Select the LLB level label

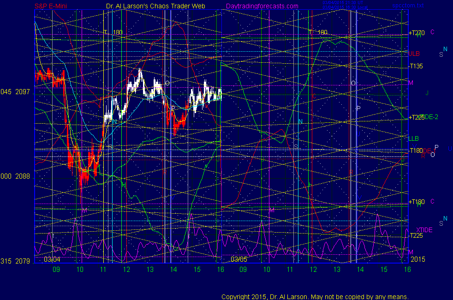(413, 139)
